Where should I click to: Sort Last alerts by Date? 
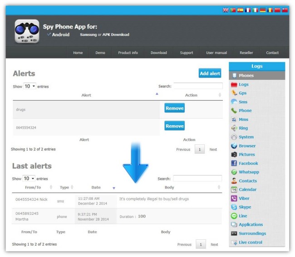(x=96, y=187)
